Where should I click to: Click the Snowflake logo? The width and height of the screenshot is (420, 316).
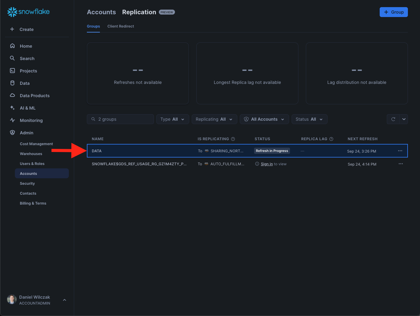pos(29,12)
